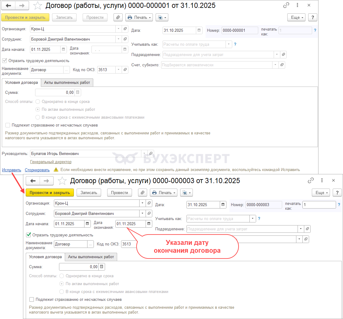Expand Сотрудник dropdown in contract 0000-000001
Screen dimensions: 343x319
pos(118,39)
